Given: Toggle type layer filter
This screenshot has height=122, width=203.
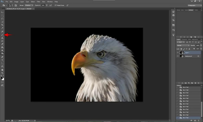Looking at the screenshot, I should pyautogui.click(x=193, y=42).
